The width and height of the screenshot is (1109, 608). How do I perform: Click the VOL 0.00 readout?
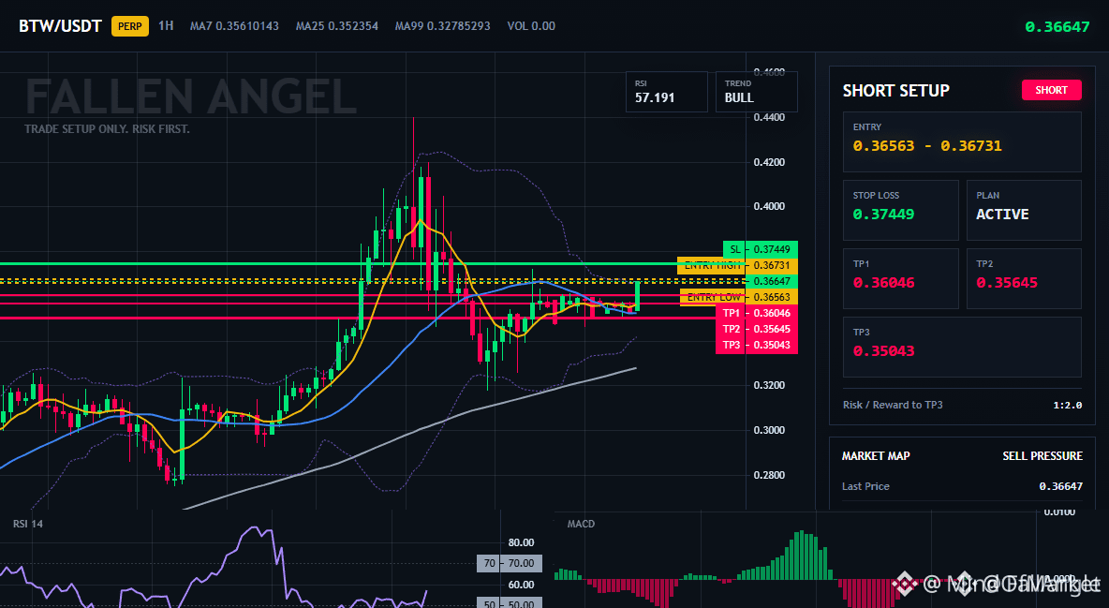click(x=531, y=26)
